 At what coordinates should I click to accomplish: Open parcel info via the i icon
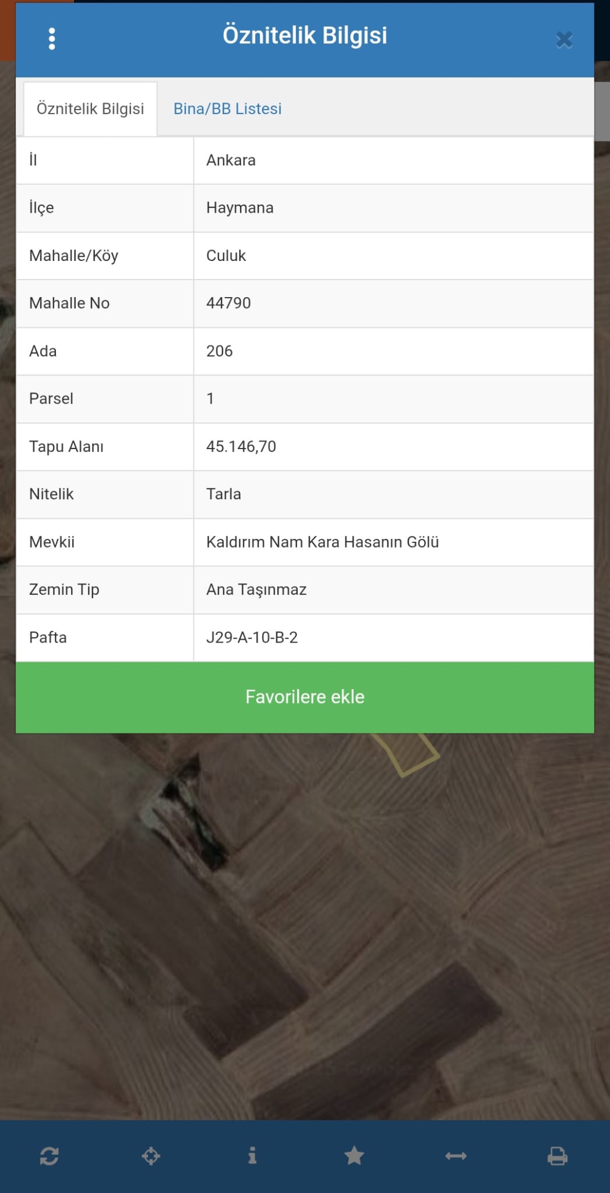[x=252, y=1157]
